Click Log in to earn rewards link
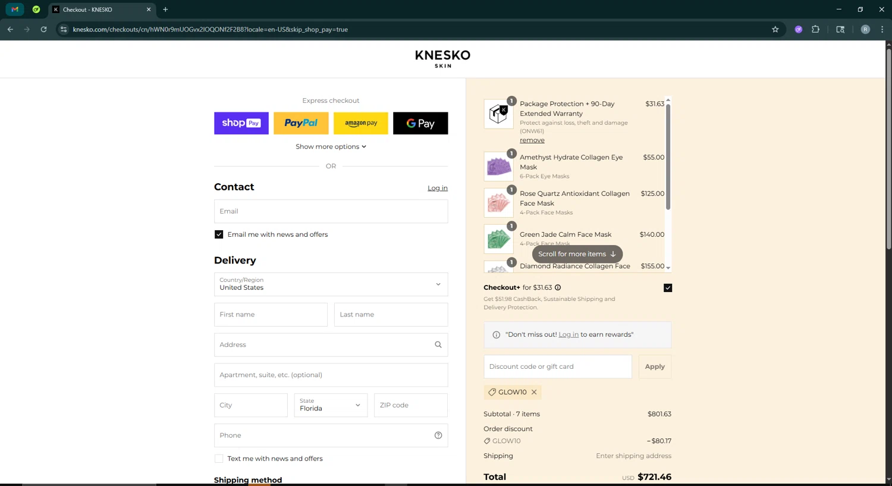 point(569,335)
